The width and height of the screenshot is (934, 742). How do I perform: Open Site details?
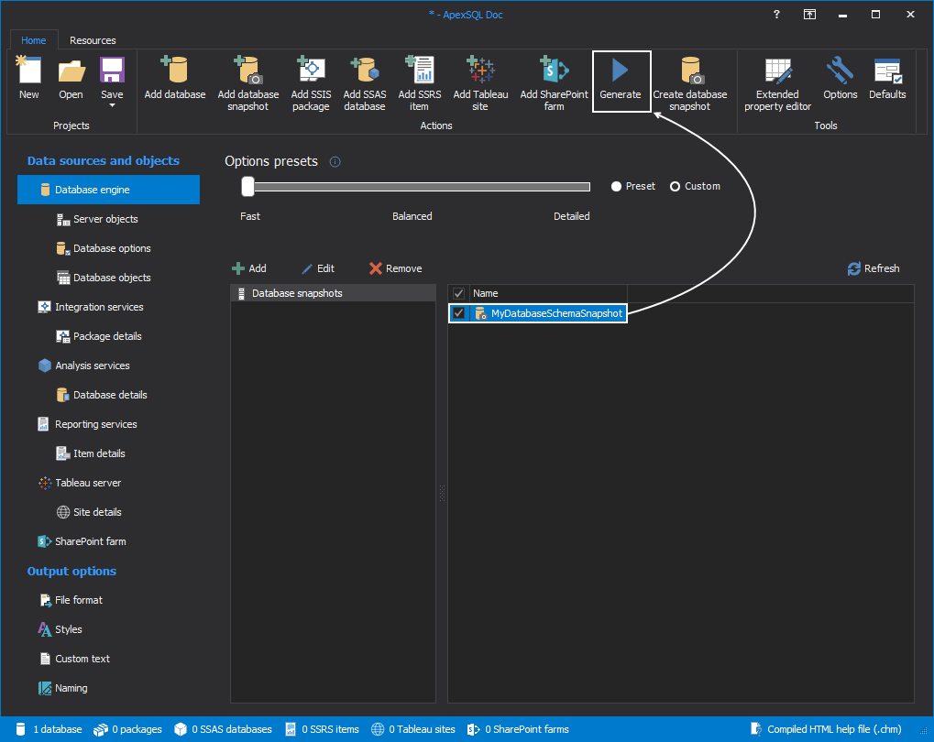[89, 512]
